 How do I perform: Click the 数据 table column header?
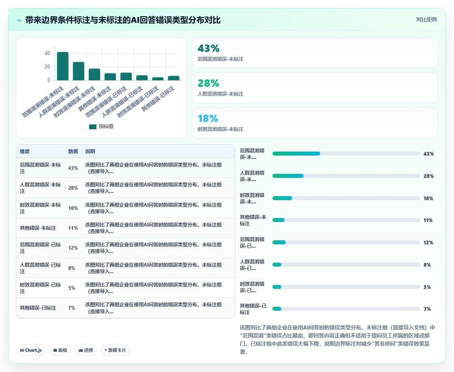pyautogui.click(x=73, y=152)
